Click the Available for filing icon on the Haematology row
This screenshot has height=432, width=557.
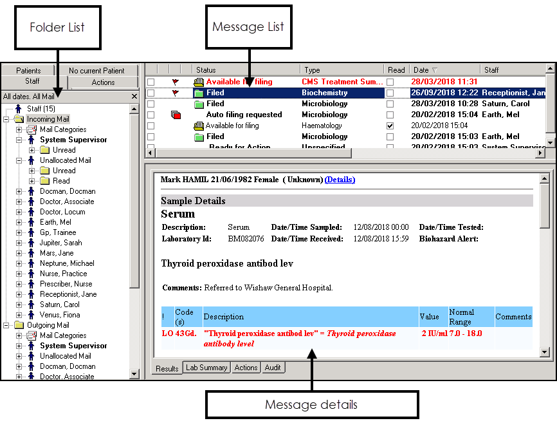pos(199,126)
